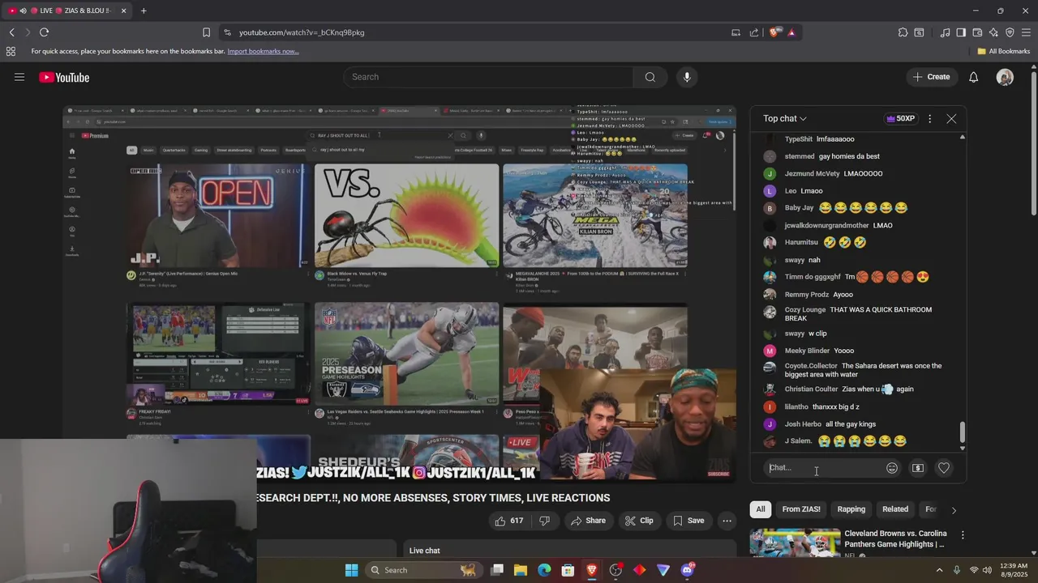Screen dimensions: 1038x583
Task: Send a heart reaction in chat
Action: point(943,468)
